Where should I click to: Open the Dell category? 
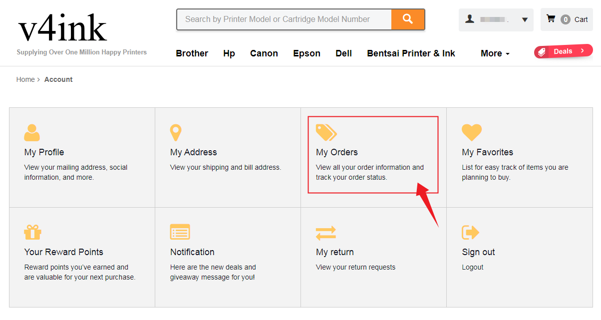point(343,53)
